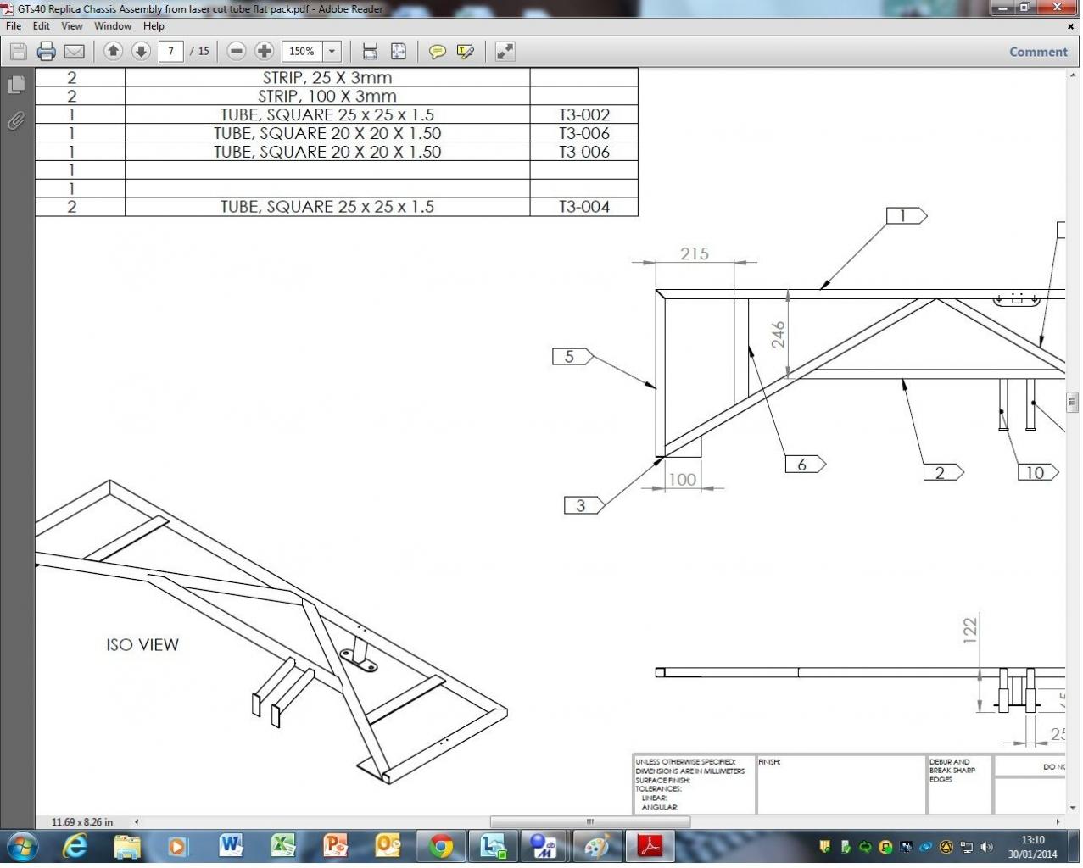
Task: Click the STRIP, 25 X 3mm cell
Action: 327,77
